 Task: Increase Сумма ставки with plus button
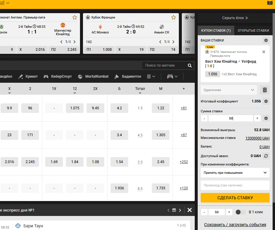click(x=257, y=118)
